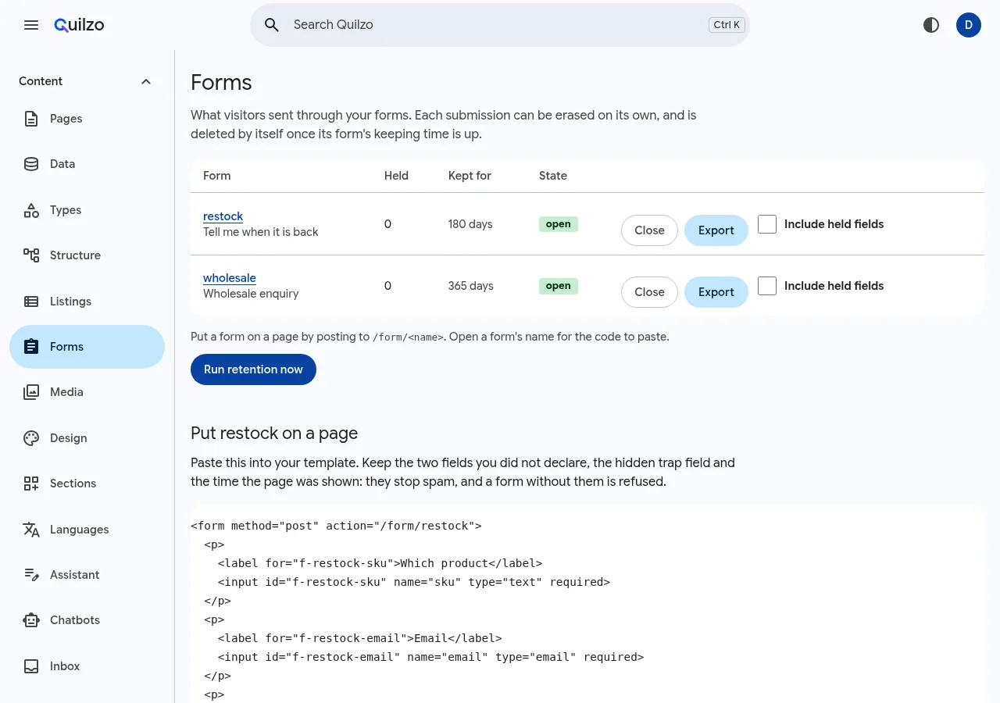Click the restock open state badge
The width and height of the screenshot is (1000, 703).
[558, 224]
